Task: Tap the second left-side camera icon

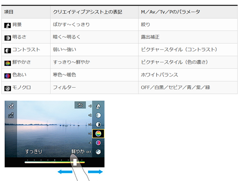Action: pyautogui.click(x=11, y=115)
